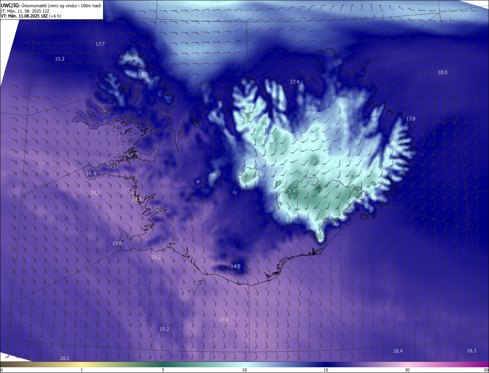This screenshot has height=373, width=489.
Task: Click the 16.4 value label on the map
Action: click(91, 174)
